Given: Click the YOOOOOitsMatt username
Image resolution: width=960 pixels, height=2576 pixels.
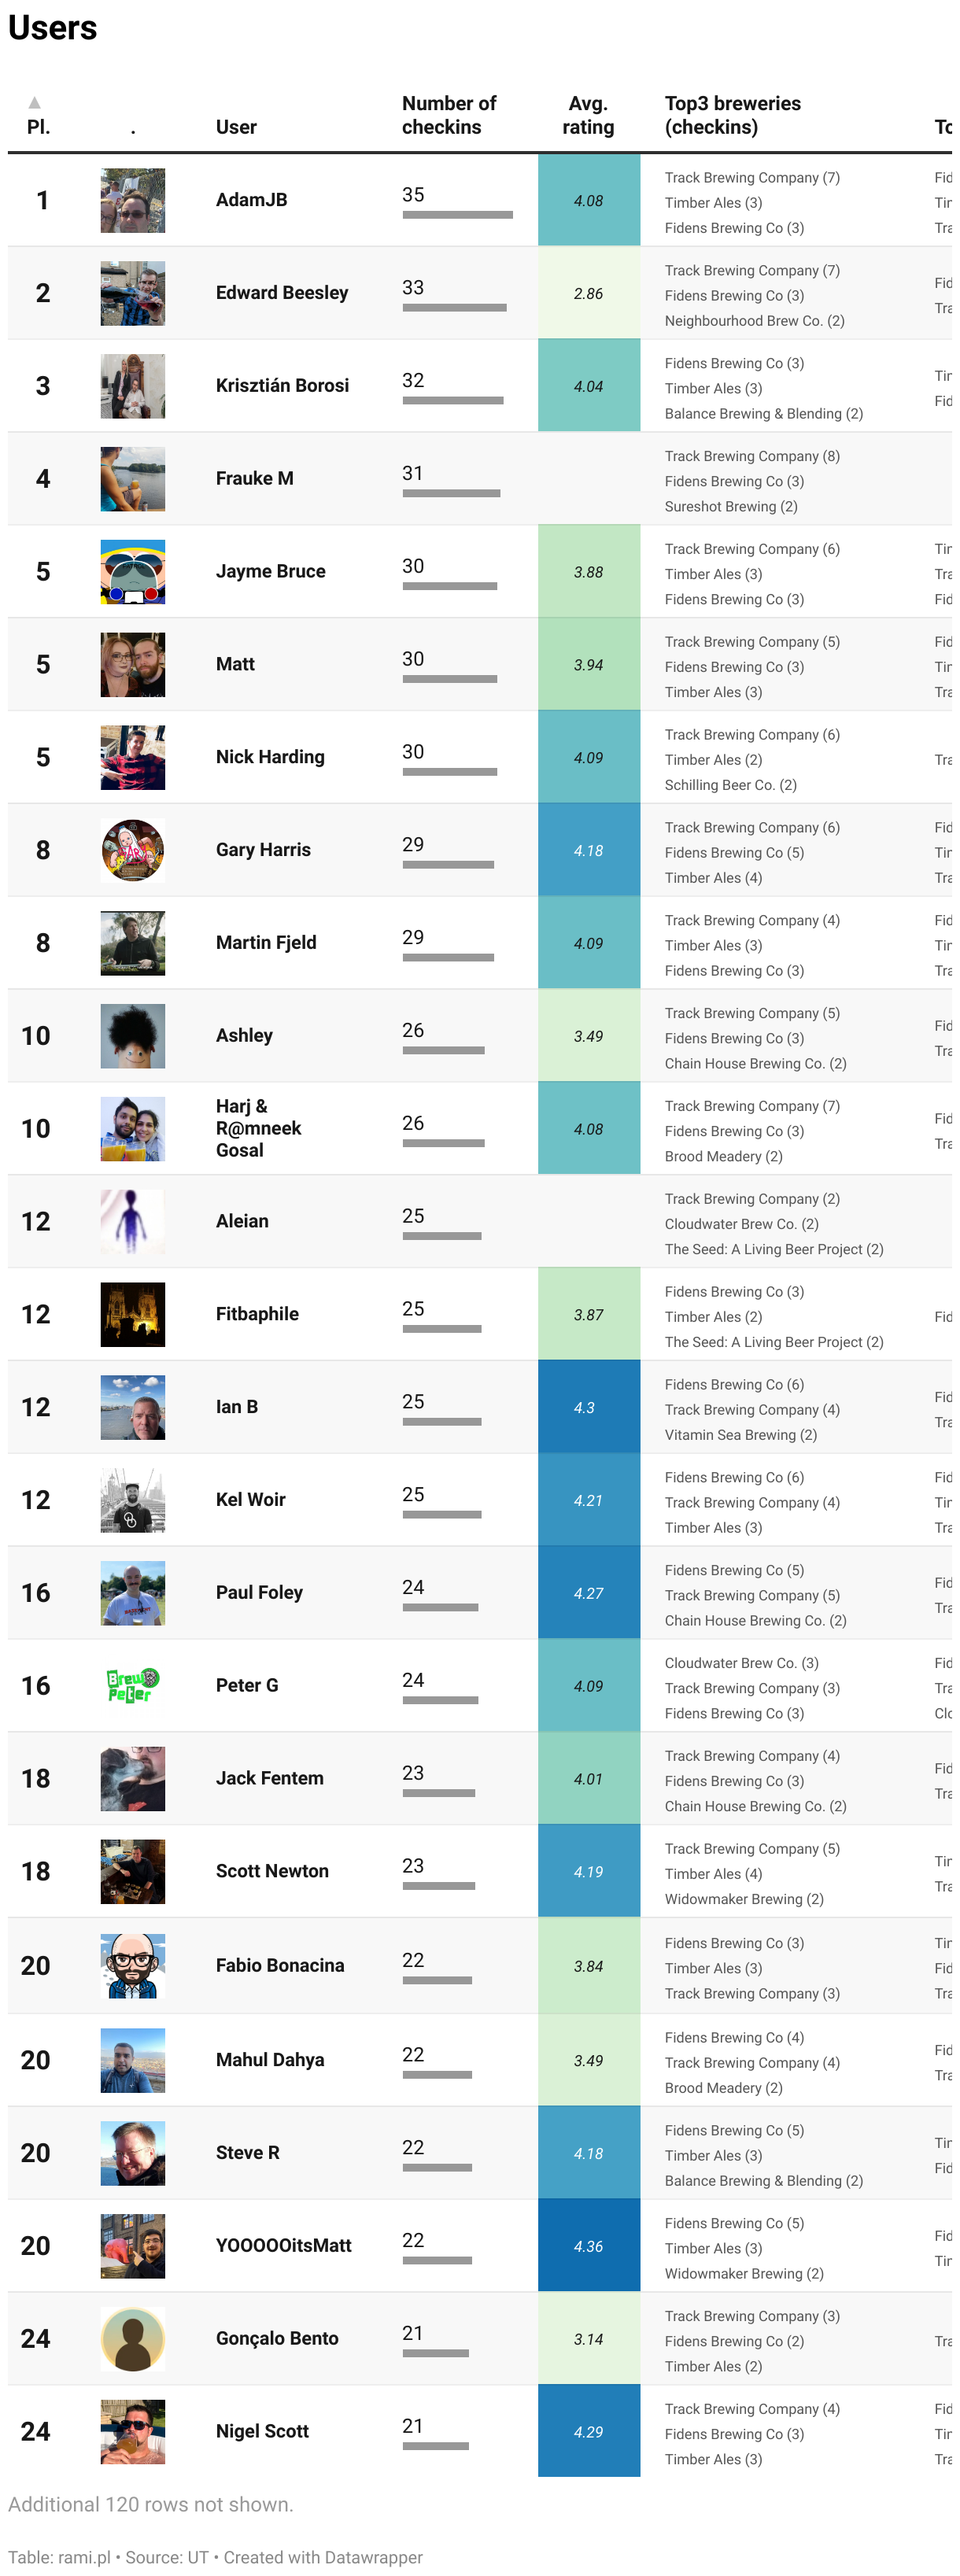Looking at the screenshot, I should click(x=284, y=2245).
